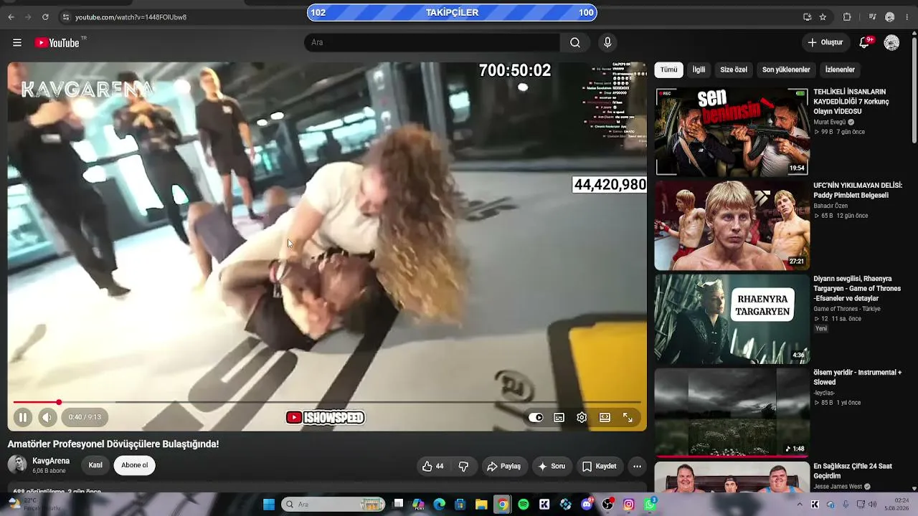Open Bahadır Özen channel link

click(x=830, y=206)
